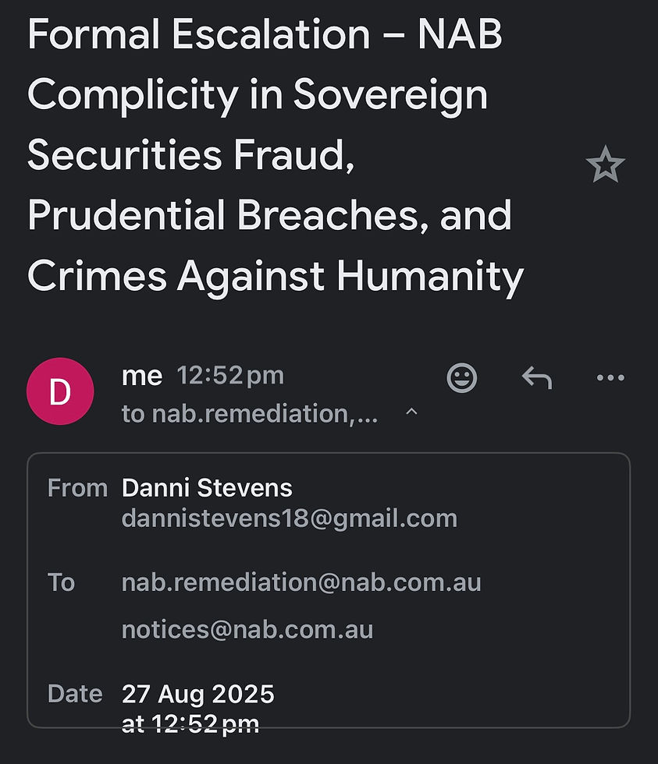Tap the pink D sender avatar
Viewport: 658px width, 764px height.
tap(60, 391)
